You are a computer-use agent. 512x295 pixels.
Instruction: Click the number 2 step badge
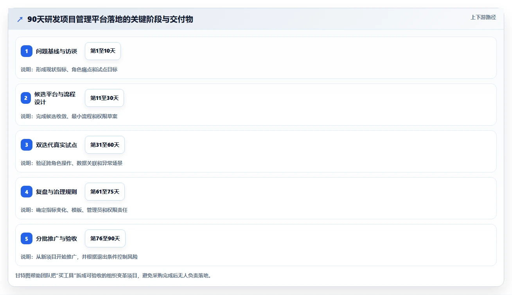point(26,98)
